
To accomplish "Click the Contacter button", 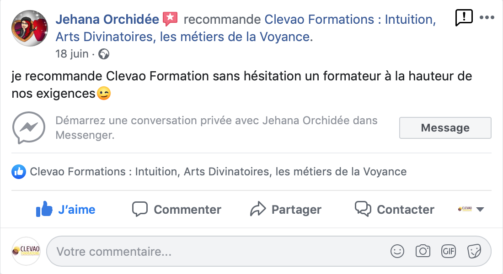I will [395, 209].
